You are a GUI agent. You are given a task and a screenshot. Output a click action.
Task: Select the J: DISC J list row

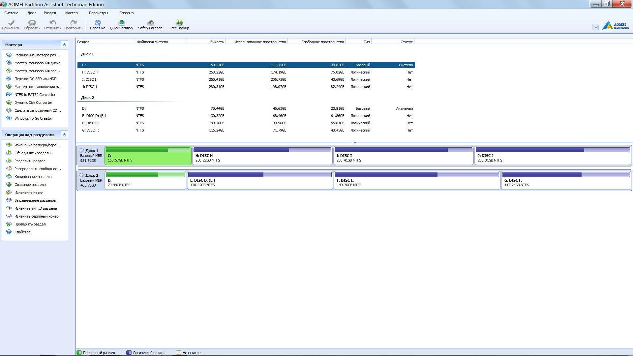click(246, 87)
